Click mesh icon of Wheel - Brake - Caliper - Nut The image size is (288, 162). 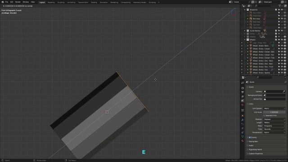point(251,55)
